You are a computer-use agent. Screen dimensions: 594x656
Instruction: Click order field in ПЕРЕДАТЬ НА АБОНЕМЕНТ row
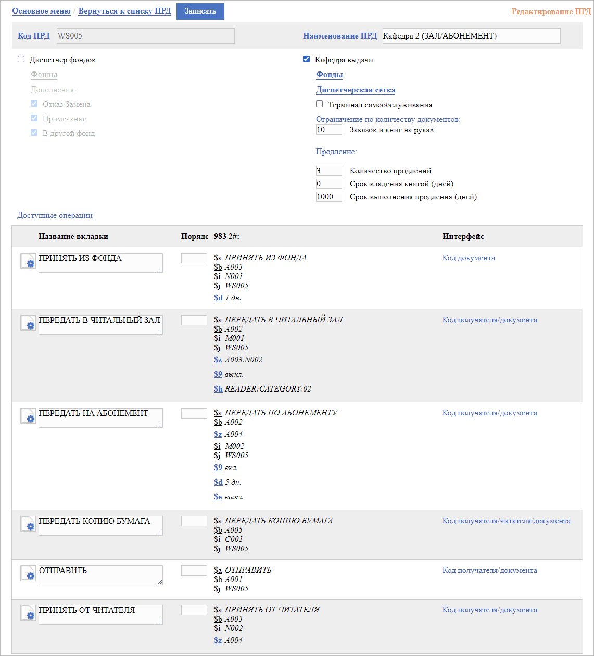point(194,413)
